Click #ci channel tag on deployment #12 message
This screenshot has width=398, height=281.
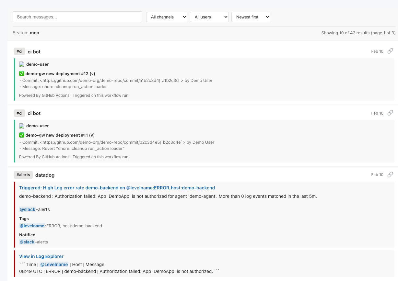coord(19,51)
